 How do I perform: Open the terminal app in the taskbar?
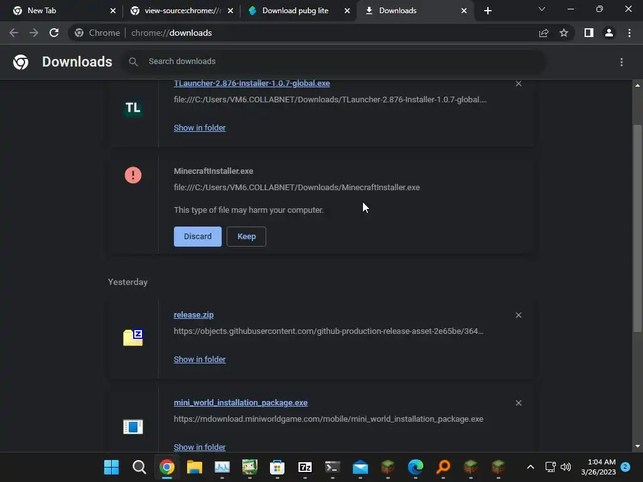pyautogui.click(x=332, y=467)
